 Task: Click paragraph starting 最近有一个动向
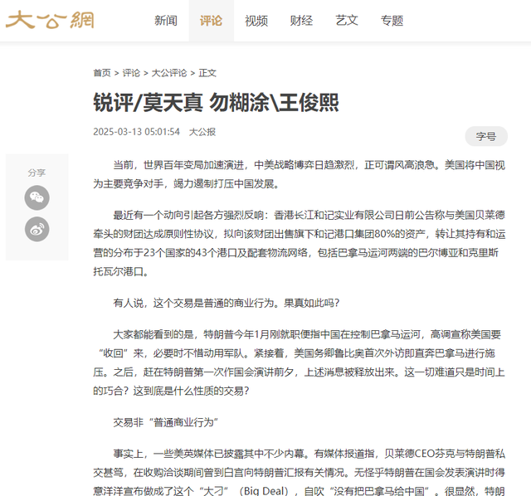coord(300,243)
